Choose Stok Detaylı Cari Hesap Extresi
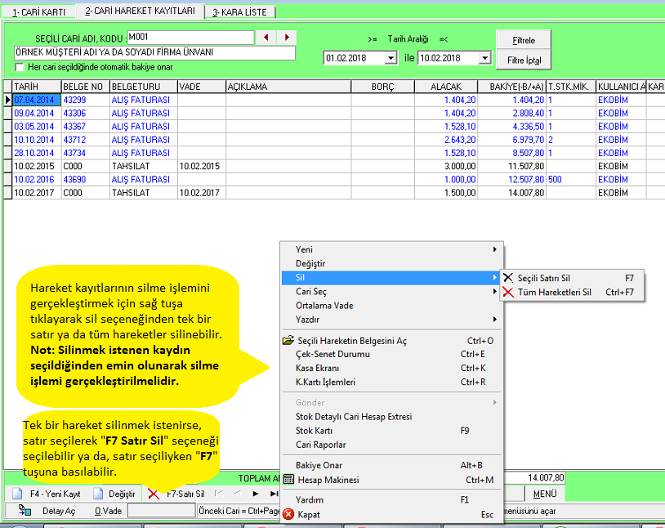665x528 pixels. [391, 417]
